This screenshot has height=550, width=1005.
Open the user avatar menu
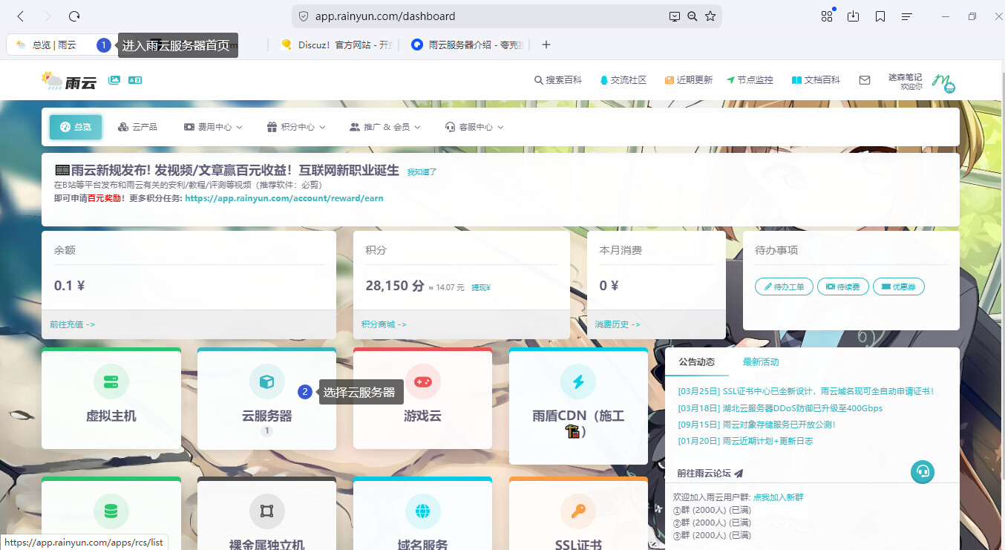pyautogui.click(x=943, y=82)
